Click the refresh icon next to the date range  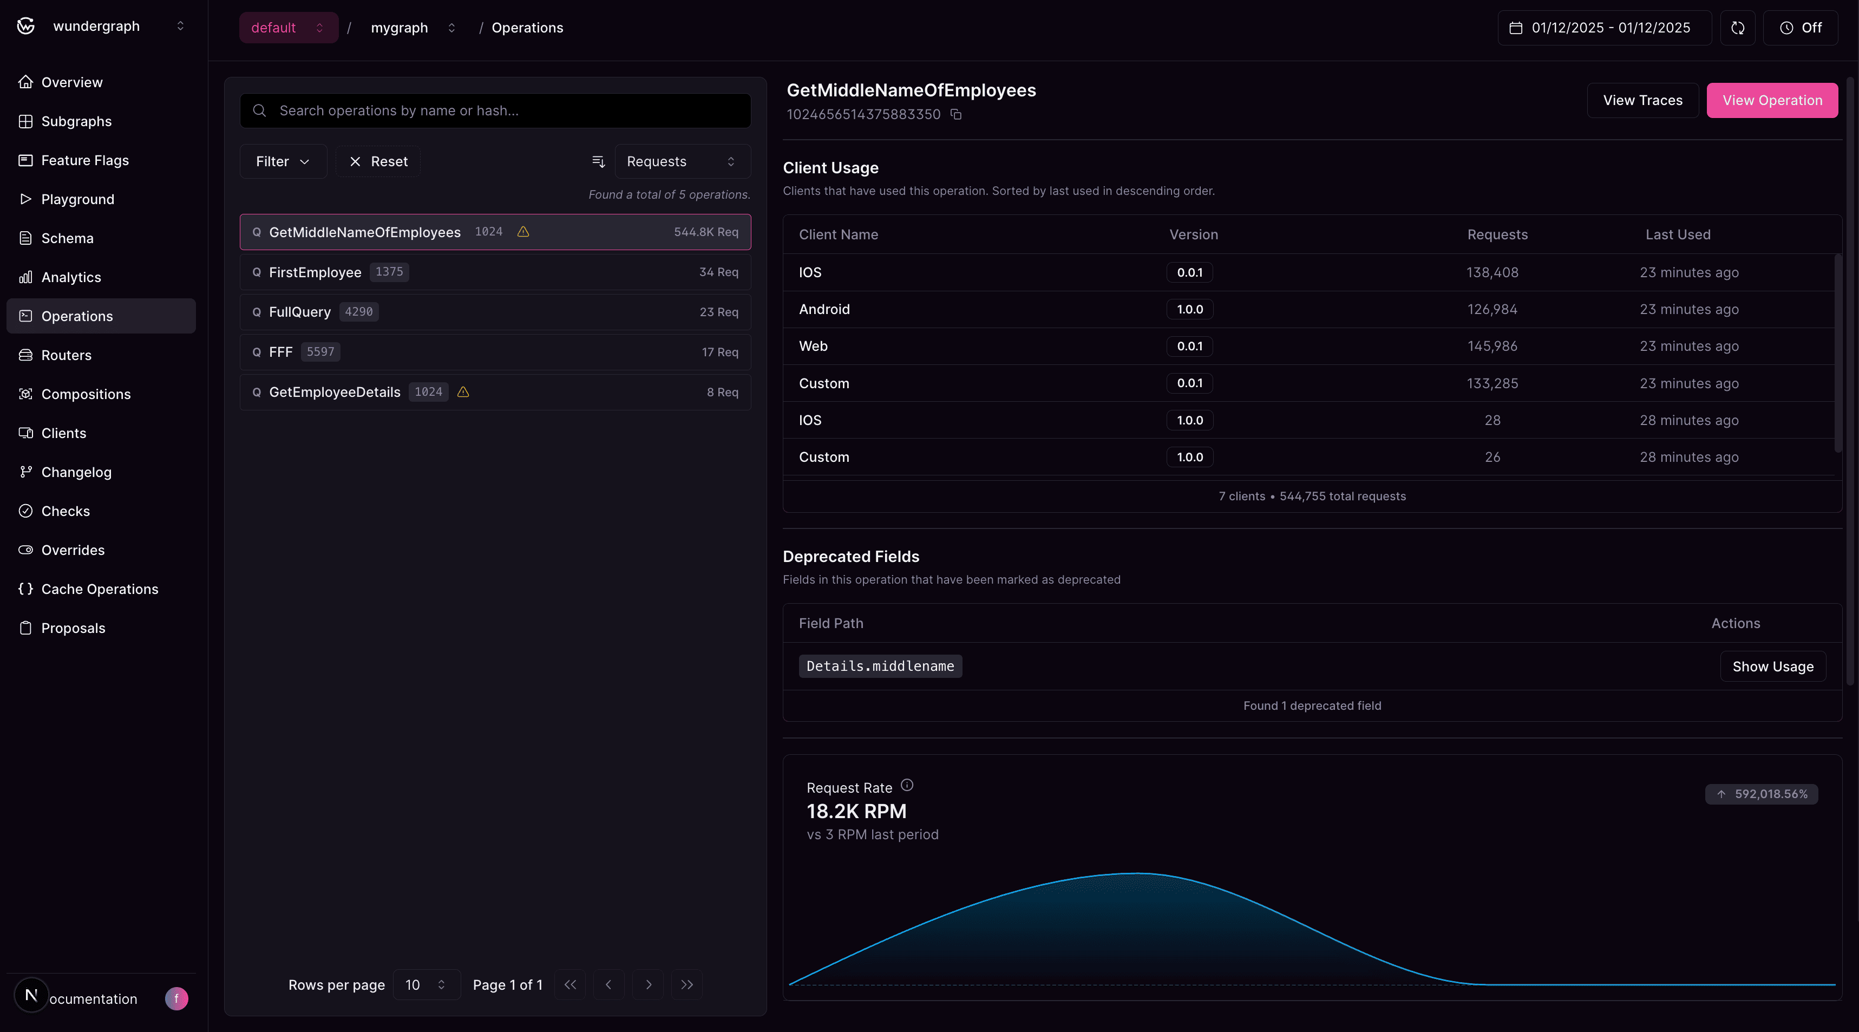[x=1737, y=28]
